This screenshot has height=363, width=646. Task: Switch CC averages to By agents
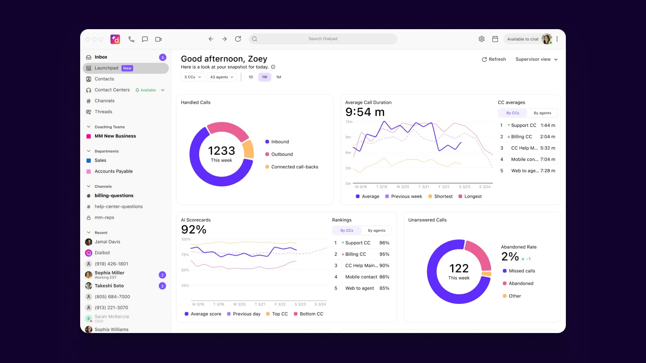(x=542, y=113)
